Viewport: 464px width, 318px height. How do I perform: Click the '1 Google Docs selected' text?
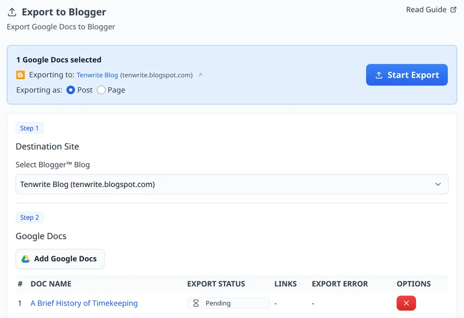[59, 60]
